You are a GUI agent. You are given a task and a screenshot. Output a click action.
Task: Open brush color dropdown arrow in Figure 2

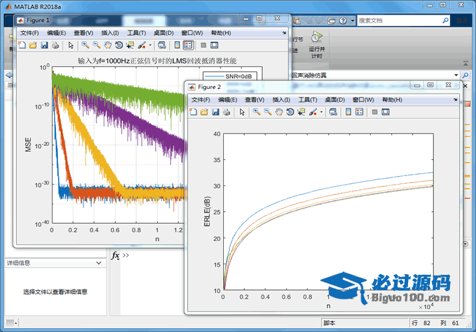[x=322, y=112]
